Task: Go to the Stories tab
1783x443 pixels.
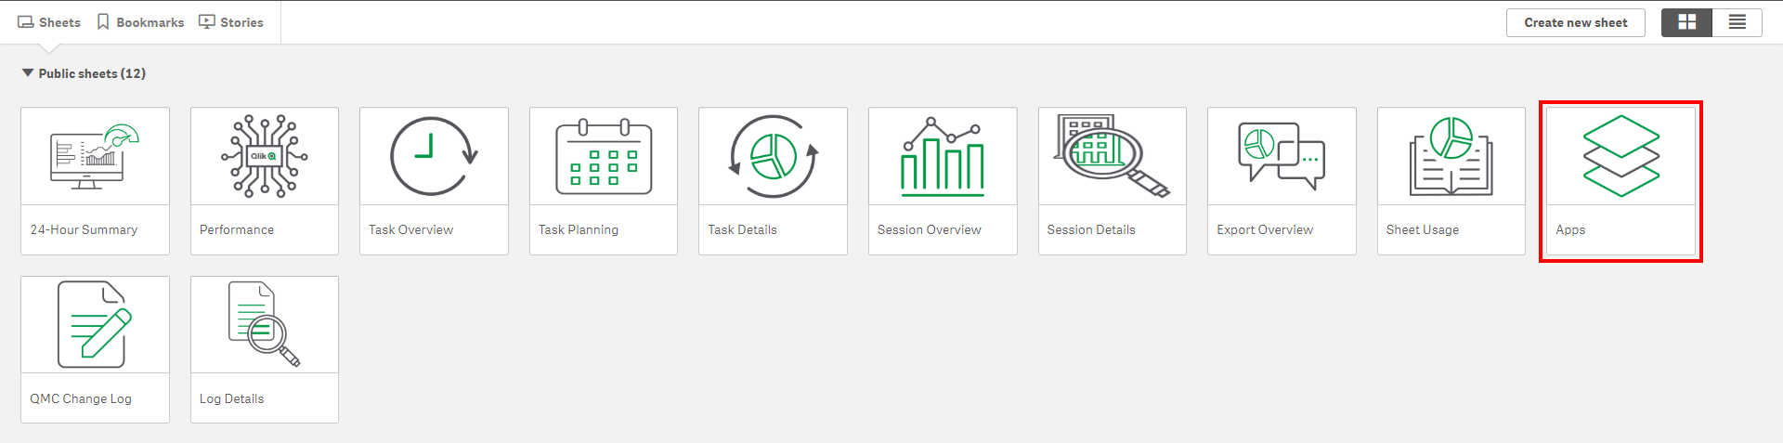Action: pos(231,22)
